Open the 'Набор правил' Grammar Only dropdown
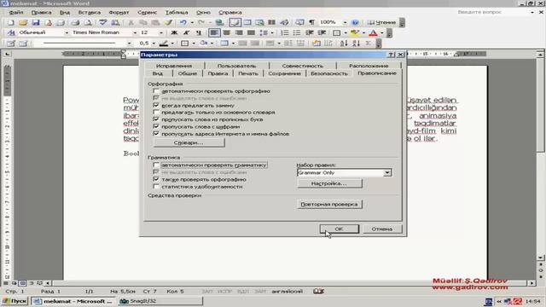This screenshot has height=307, width=546. [387, 172]
